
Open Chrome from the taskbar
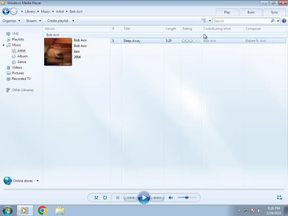[x=42, y=210]
